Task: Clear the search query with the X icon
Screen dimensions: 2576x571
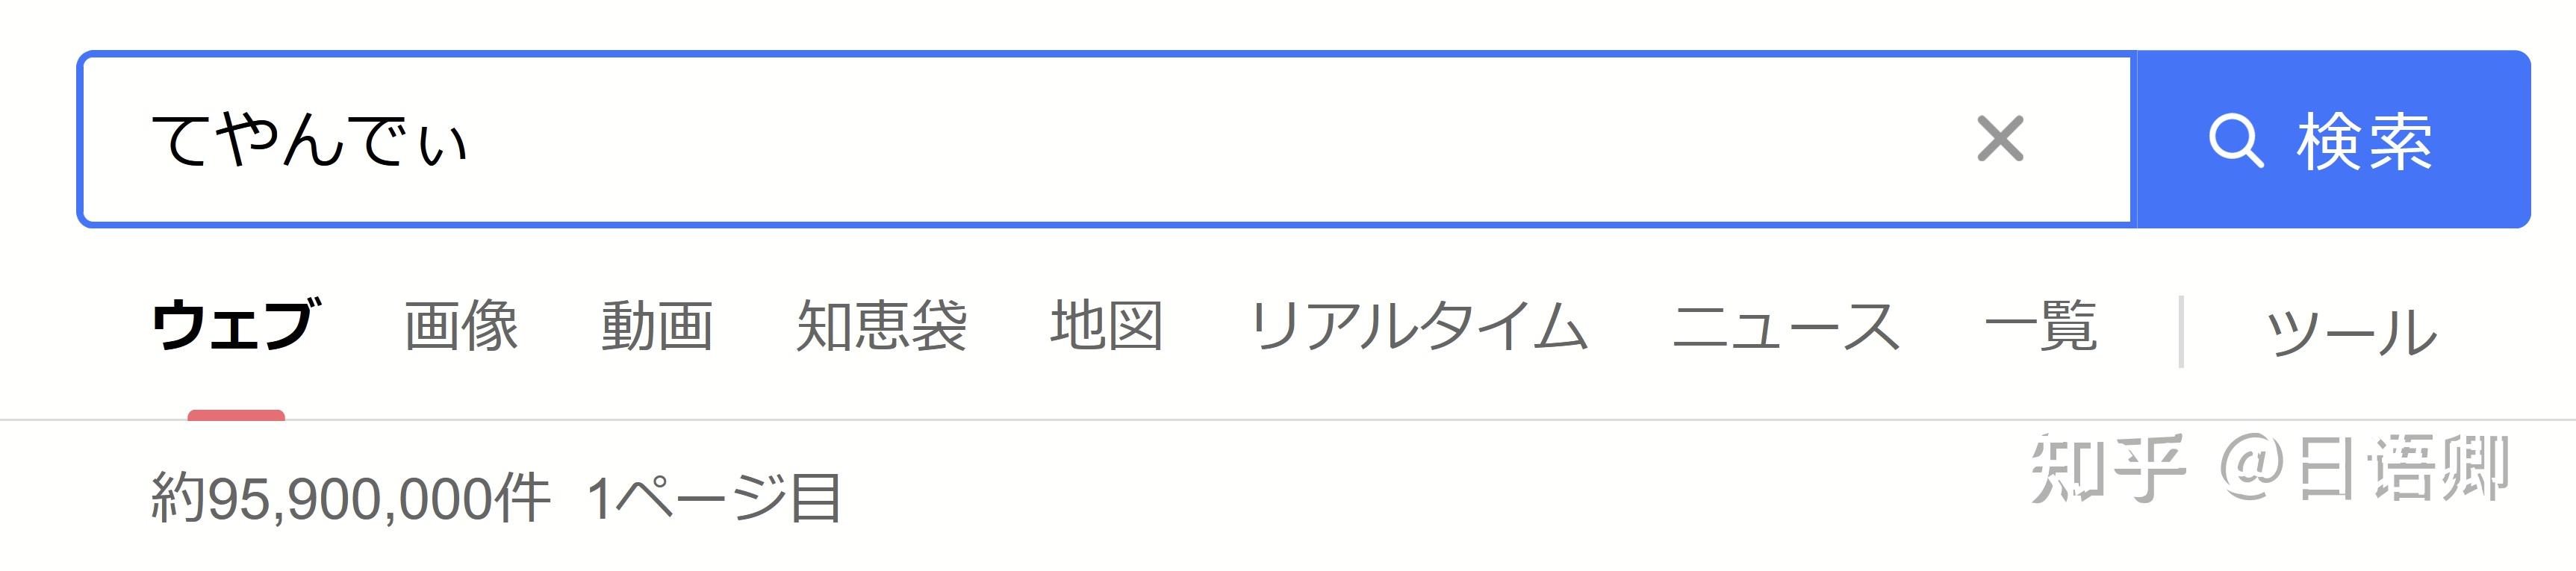Action: coord(2000,139)
